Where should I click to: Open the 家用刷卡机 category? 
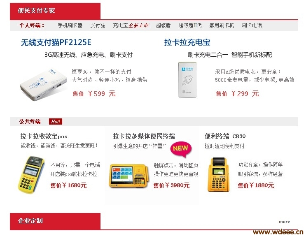[x=222, y=25]
